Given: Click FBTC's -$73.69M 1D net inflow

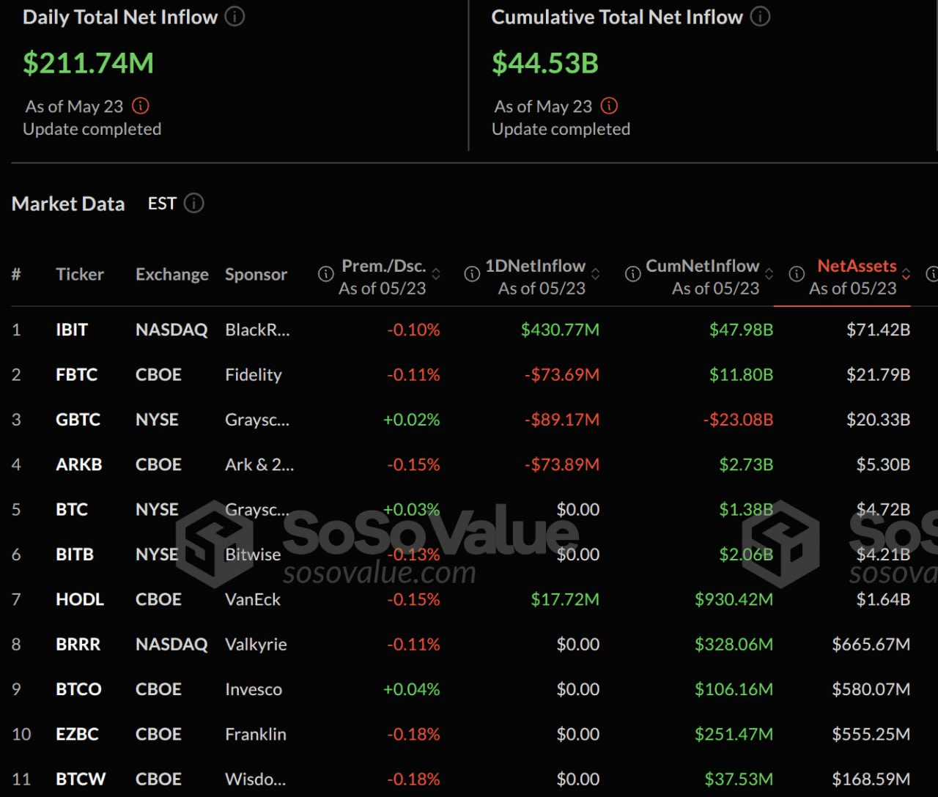Looking at the screenshot, I should [x=561, y=375].
